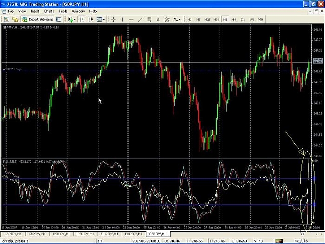Switch to the EURJPY,H1 chart tab
The image size is (325, 244).
(x=109, y=234)
